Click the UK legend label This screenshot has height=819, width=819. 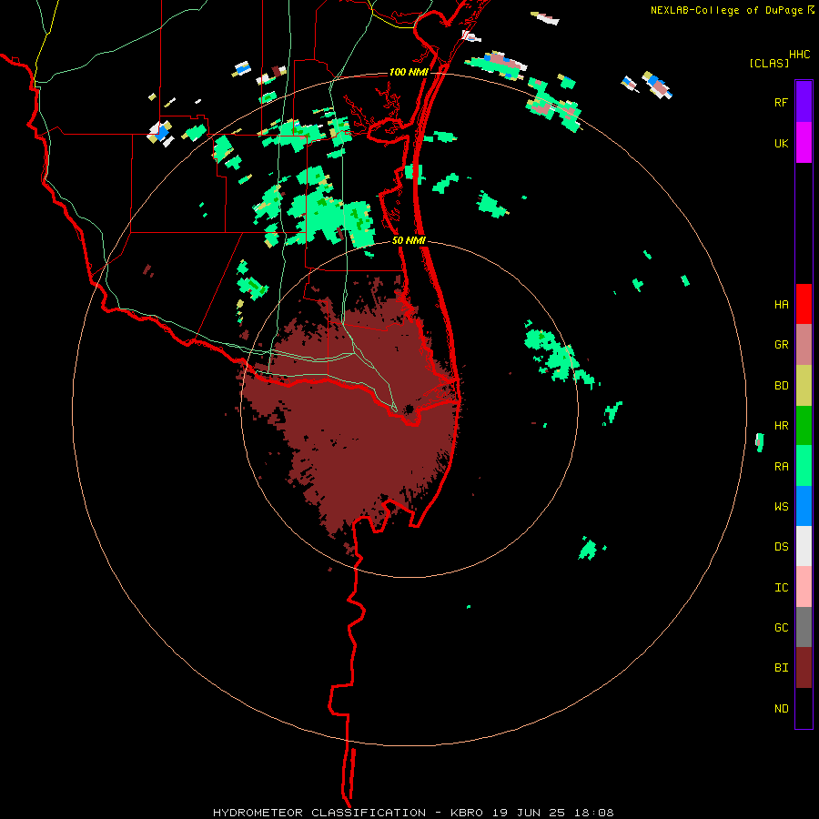781,144
